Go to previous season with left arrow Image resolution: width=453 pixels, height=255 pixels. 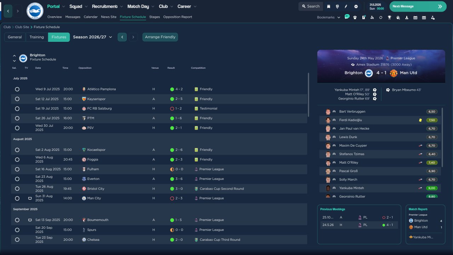tap(122, 37)
